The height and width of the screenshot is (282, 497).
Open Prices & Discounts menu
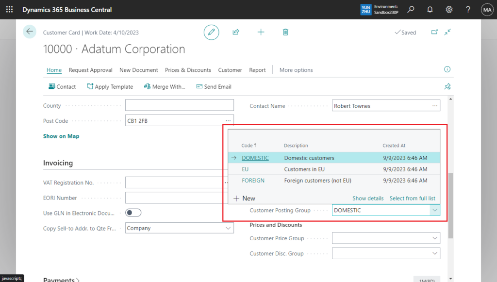pos(188,70)
